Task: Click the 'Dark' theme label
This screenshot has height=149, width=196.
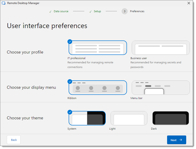Action: [154, 129]
